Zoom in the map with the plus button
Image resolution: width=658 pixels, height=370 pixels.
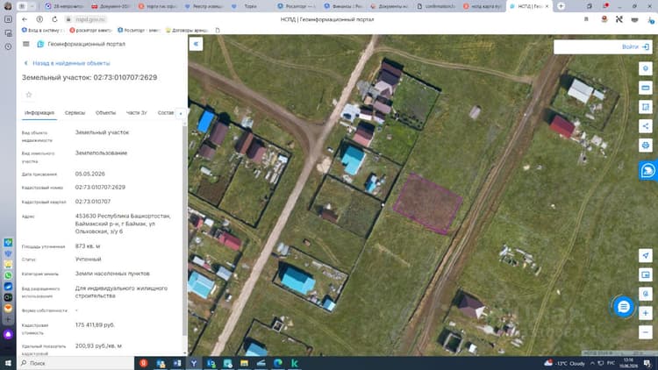click(646, 313)
